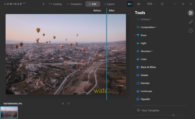Maximize the Luminar window
Screen dimensions: 195x119
pyautogui.click(x=183, y=4)
